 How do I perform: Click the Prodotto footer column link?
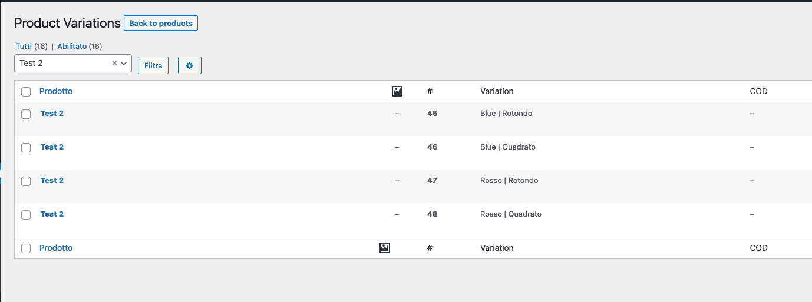tap(56, 248)
